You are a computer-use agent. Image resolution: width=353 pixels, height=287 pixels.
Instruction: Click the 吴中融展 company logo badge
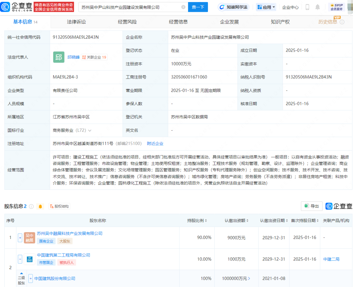(x=29, y=238)
